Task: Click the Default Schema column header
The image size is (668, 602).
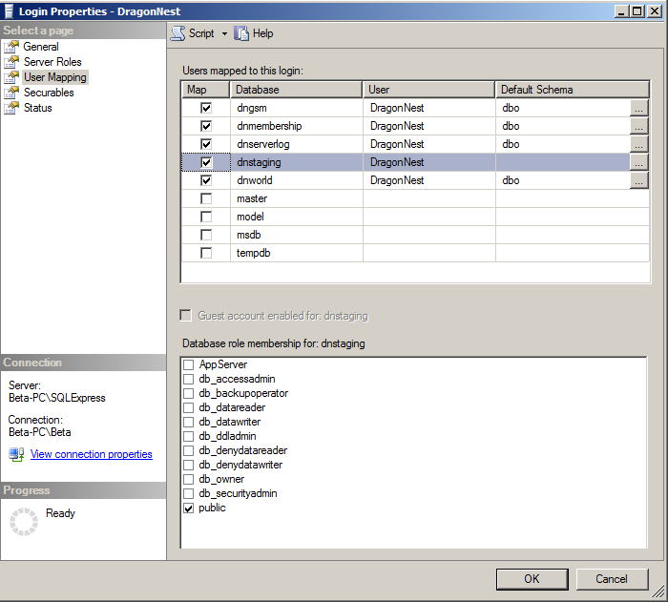Action: [x=573, y=90]
